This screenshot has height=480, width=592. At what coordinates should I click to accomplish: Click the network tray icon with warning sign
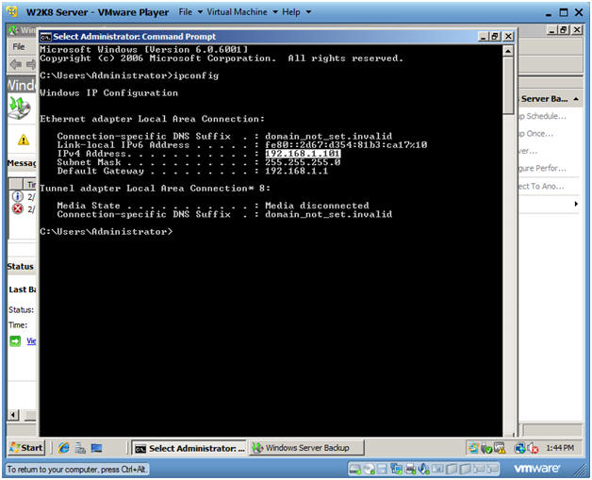[x=499, y=448]
